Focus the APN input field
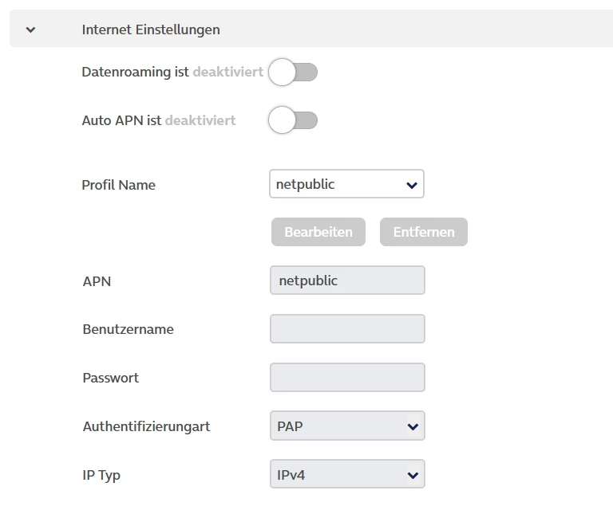Viewport: 613px width, 514px height. point(347,281)
